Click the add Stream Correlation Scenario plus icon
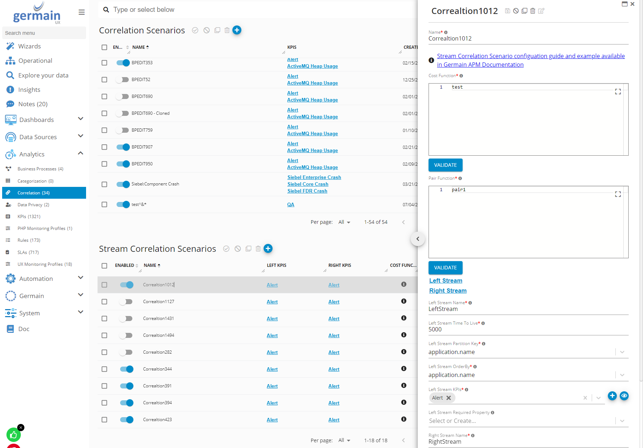Viewport: 643px width, 448px height. [x=268, y=249]
